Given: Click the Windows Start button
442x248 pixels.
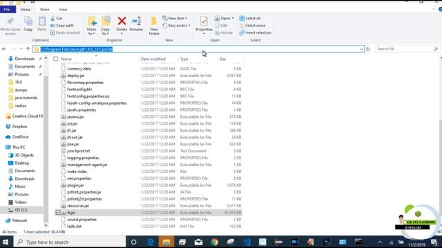Looking at the screenshot, I should click(x=6, y=242).
